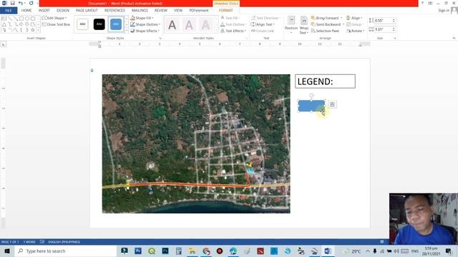
Task: Click Sign in link
Action: [x=444, y=11]
